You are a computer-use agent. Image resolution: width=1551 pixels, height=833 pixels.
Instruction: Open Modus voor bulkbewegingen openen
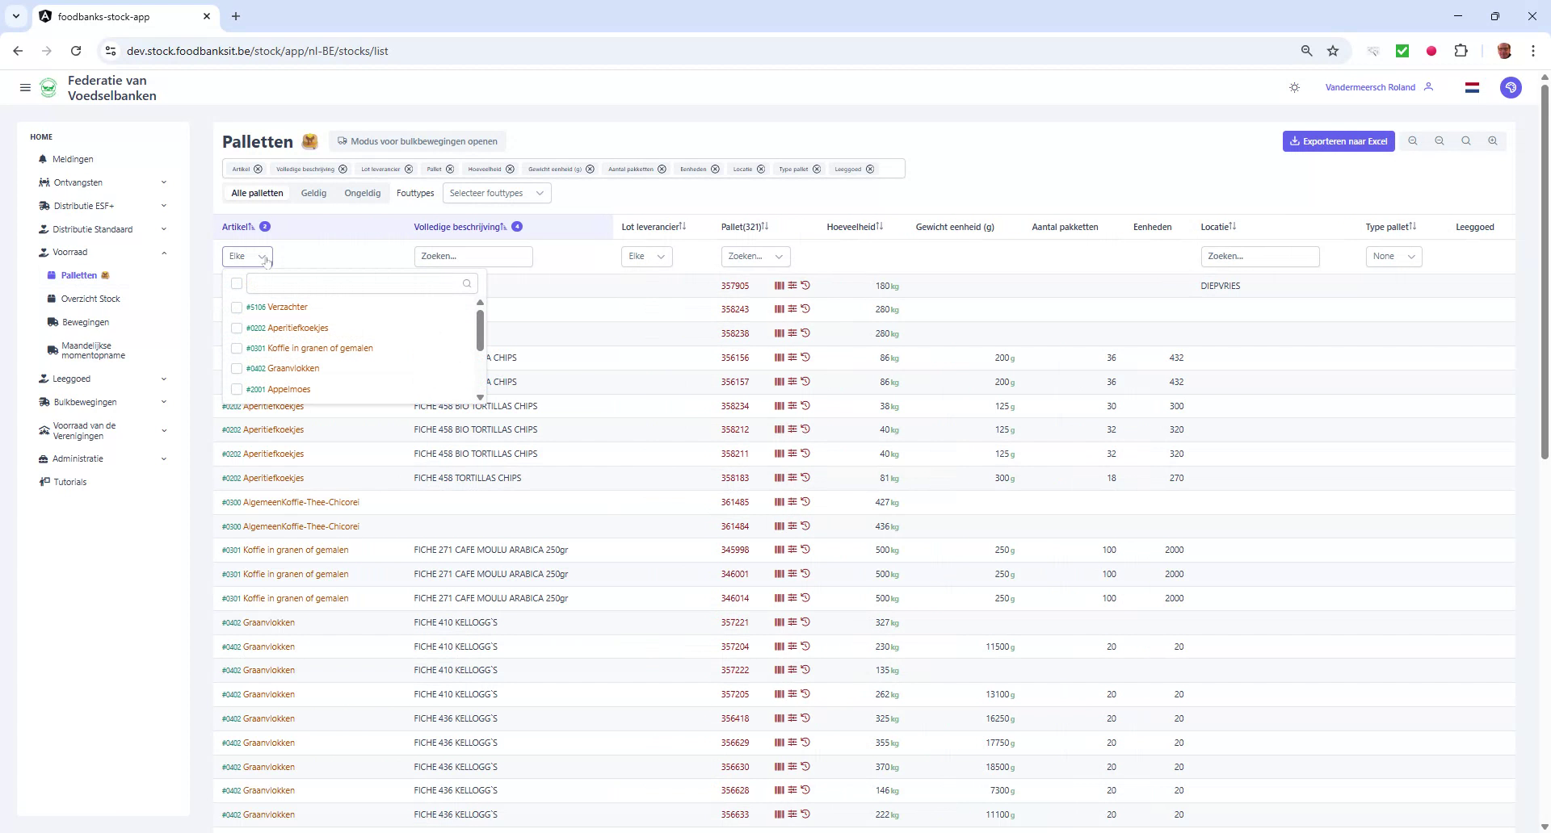[418, 140]
